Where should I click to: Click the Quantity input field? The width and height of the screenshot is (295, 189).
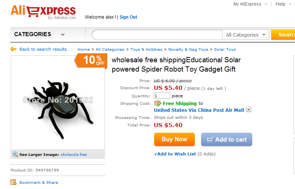click(162, 96)
